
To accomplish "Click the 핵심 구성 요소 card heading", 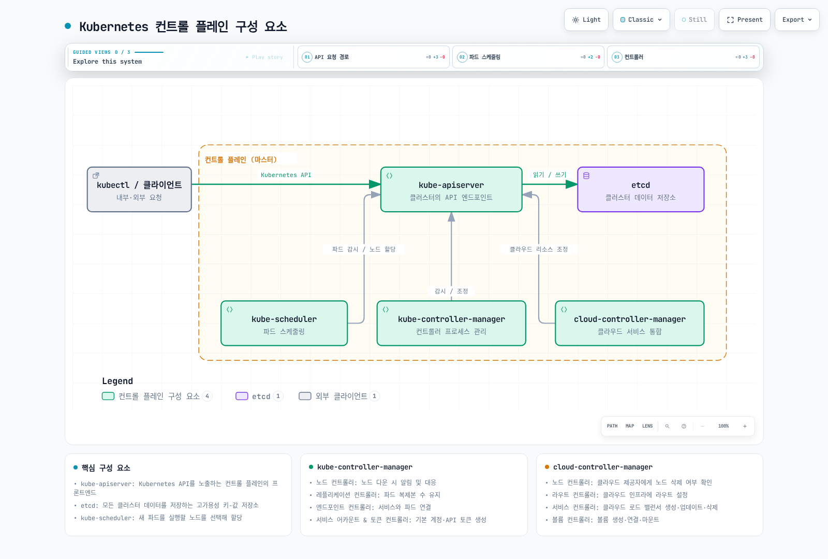I will pyautogui.click(x=106, y=468).
